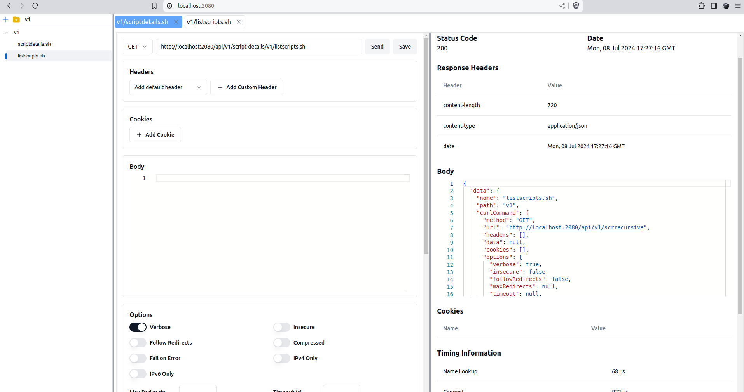This screenshot has height=392, width=744.
Task: Click the browser back arrow
Action: pos(9,6)
